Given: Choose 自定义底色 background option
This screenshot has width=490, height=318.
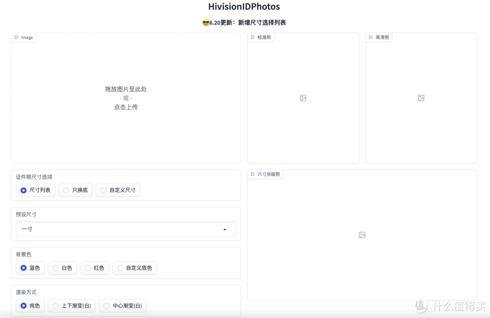Looking at the screenshot, I should pyautogui.click(x=135, y=268).
